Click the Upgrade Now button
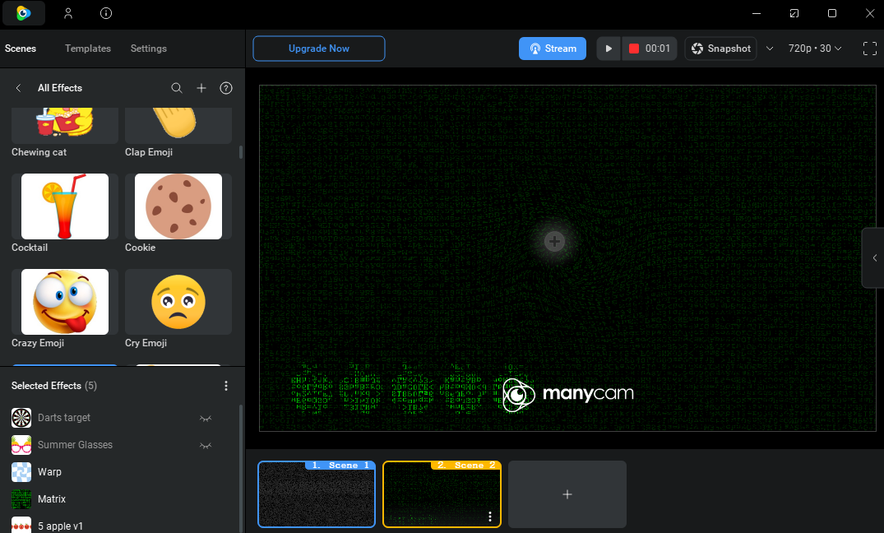 pyautogui.click(x=318, y=49)
